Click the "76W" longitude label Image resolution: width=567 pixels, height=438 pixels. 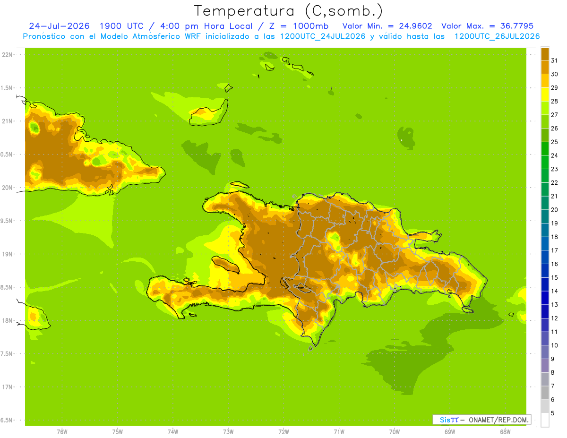click(x=62, y=432)
